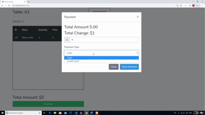This screenshot has width=205, height=115.
Task: Click the ENG language indicator in system tray
Action: [190, 113]
